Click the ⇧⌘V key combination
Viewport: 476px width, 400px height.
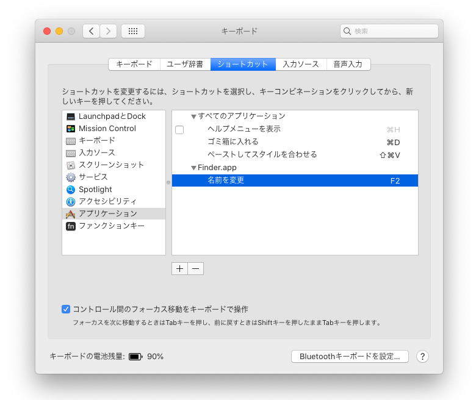(390, 155)
